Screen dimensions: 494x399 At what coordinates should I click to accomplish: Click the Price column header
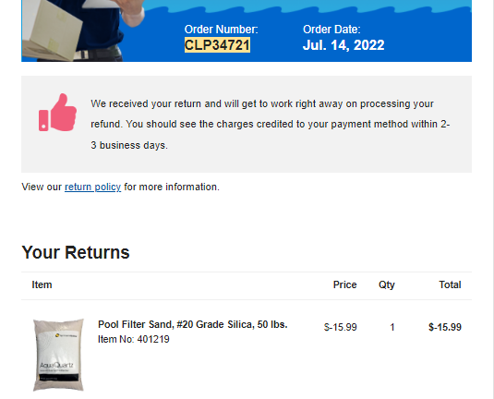click(x=345, y=284)
